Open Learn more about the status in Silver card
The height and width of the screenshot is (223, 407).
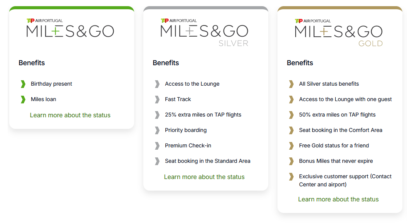point(204,177)
